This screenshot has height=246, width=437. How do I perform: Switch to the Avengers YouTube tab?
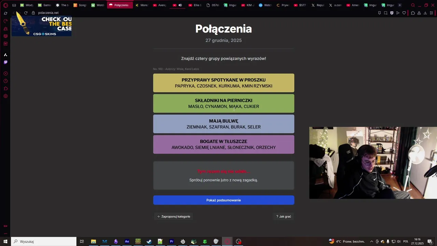[x=160, y=5]
